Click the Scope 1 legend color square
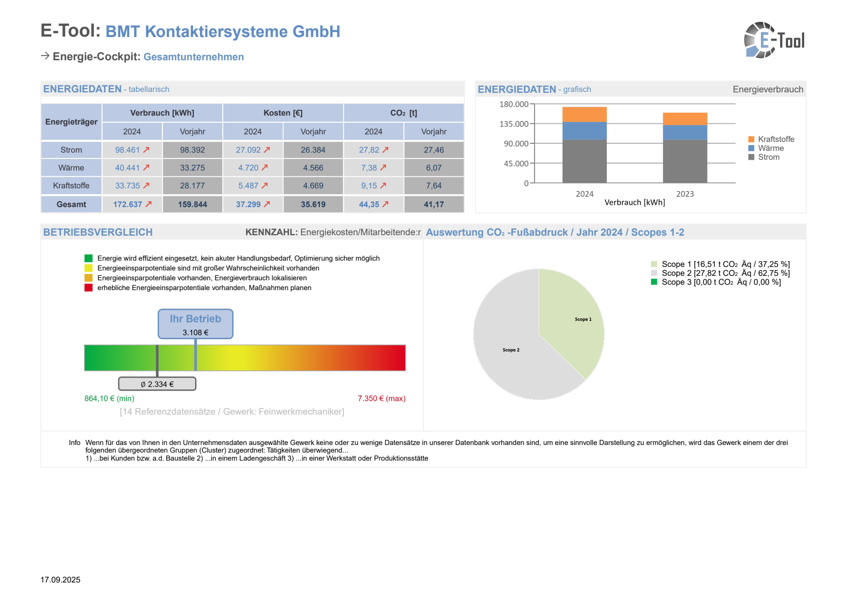Screen dimensions: 847x599 (x=654, y=264)
